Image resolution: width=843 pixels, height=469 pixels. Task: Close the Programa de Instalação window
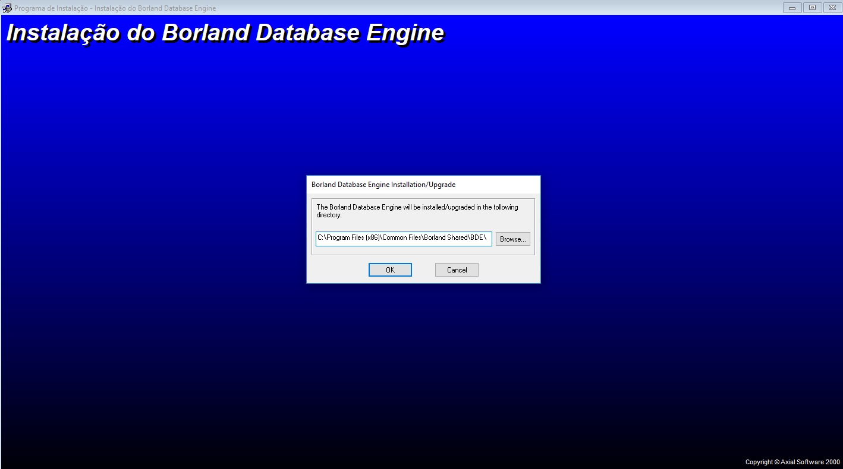832,8
